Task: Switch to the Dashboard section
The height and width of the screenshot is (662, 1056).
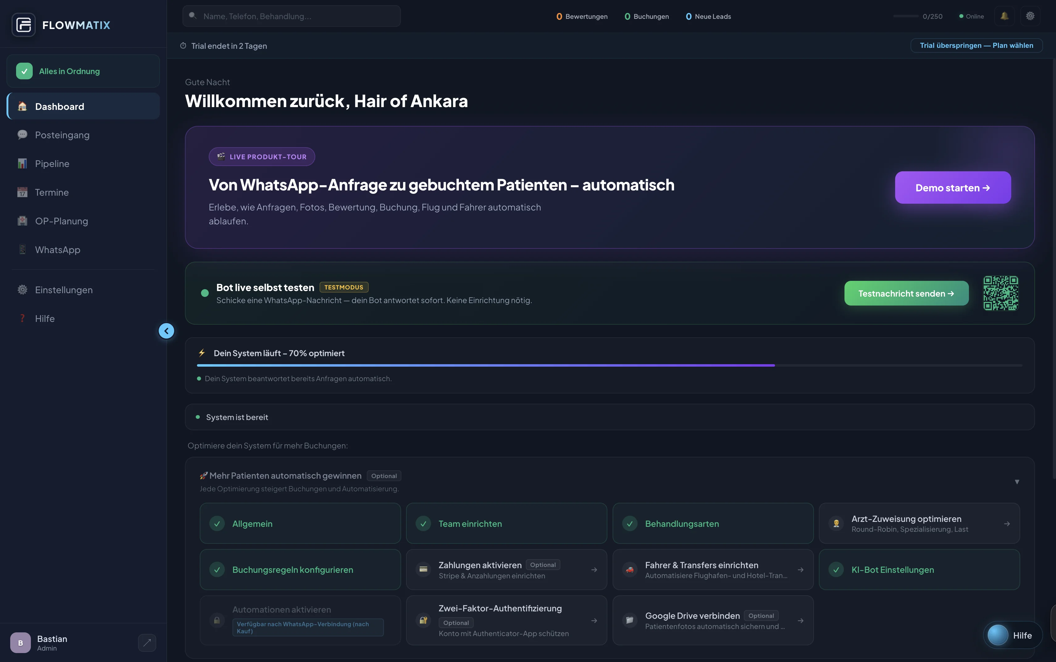Action: 59,106
